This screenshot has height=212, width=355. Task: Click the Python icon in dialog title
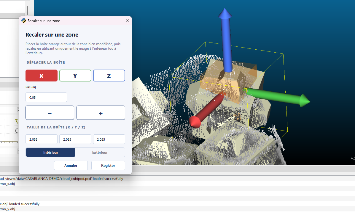[23, 21]
